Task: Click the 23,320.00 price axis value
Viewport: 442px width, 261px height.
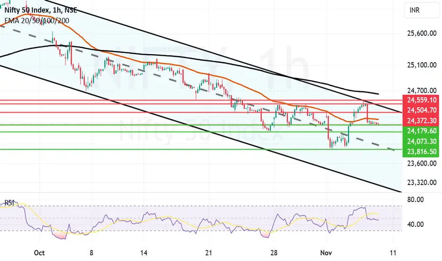Action: pyautogui.click(x=422, y=183)
